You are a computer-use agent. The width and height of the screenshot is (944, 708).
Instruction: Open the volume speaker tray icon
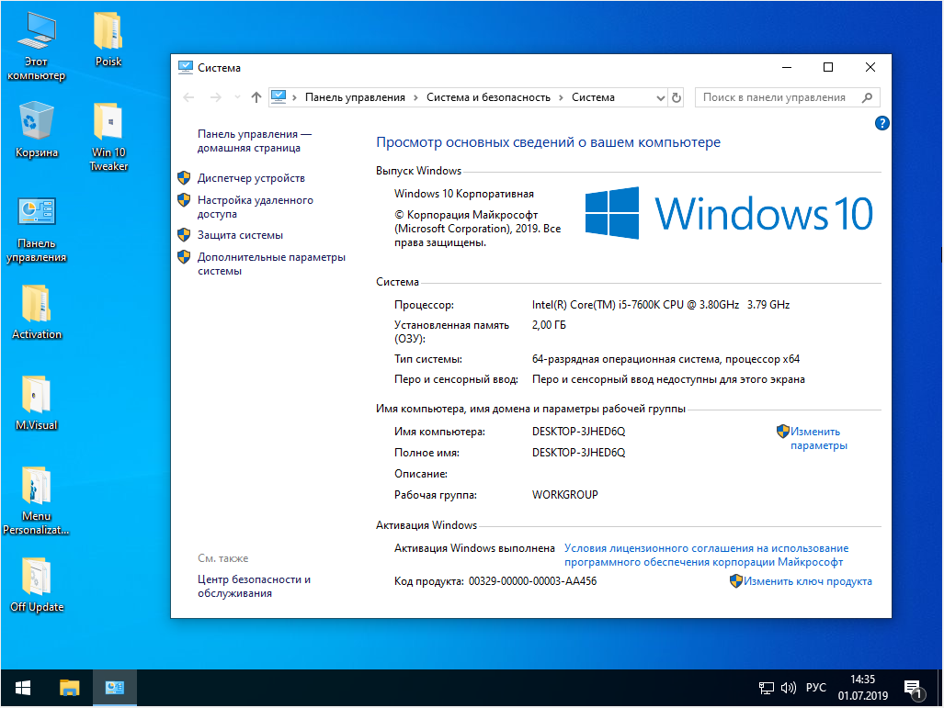788,688
